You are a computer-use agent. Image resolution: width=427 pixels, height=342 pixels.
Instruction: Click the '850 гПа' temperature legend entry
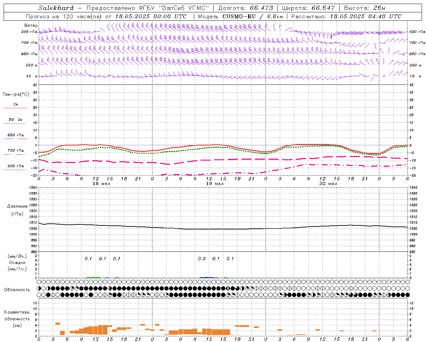15,135
